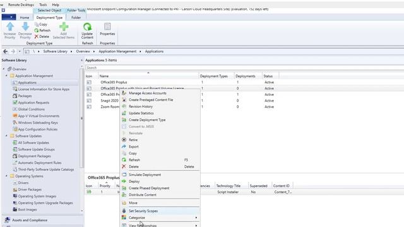Click the Decrease Priority arrow icon
This screenshot has width=404, height=227.
[25, 26]
